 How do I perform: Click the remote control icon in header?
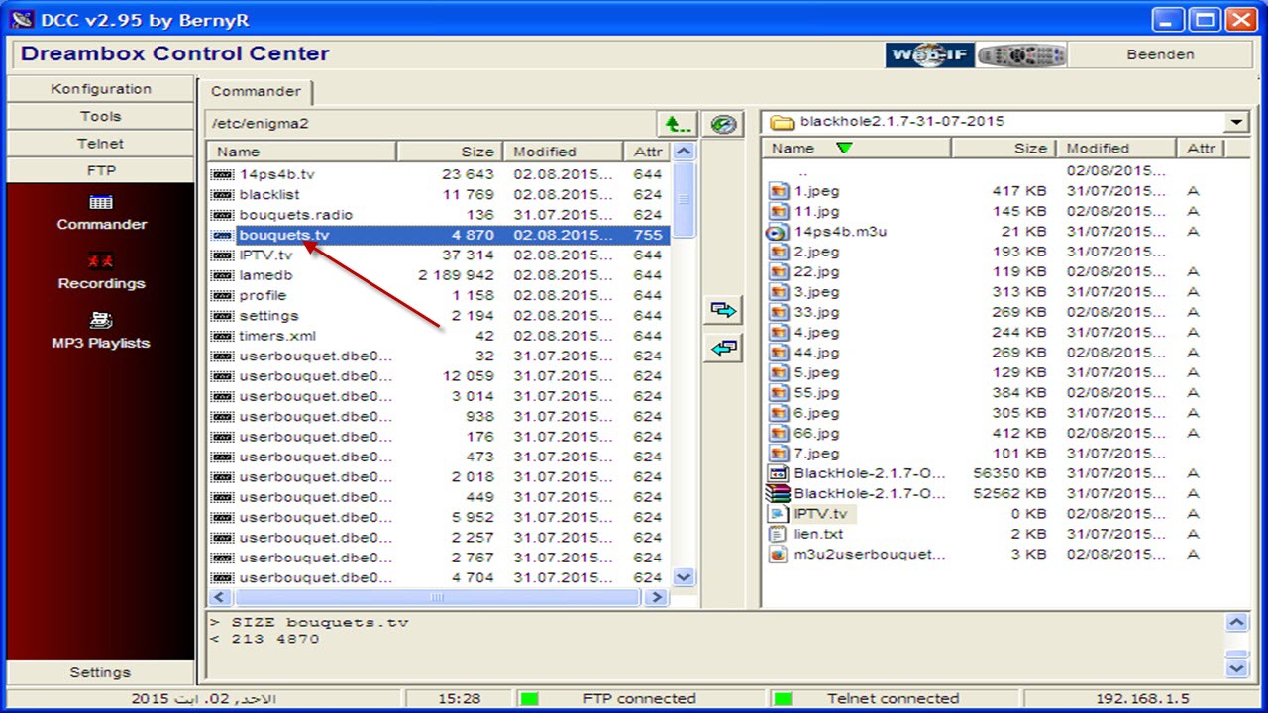coord(1020,54)
